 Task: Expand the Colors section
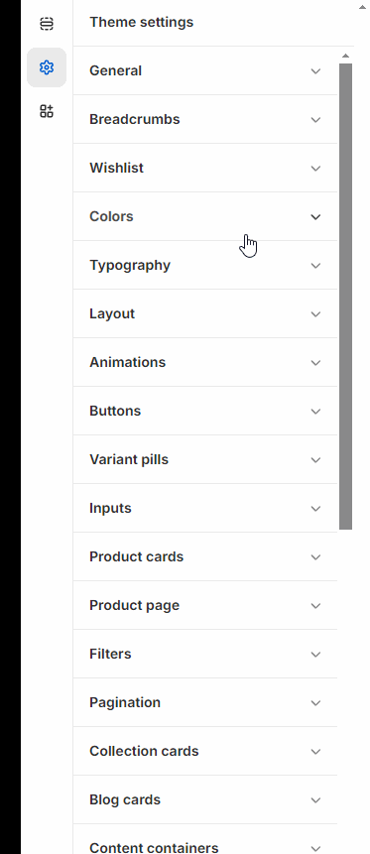(x=205, y=216)
